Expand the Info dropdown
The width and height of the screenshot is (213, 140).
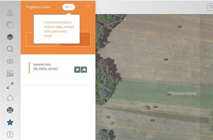point(68,7)
